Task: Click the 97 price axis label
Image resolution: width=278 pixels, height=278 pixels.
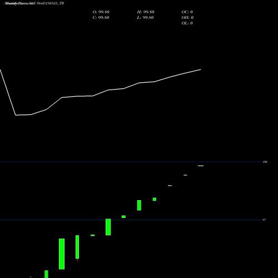Action: [x=264, y=220]
